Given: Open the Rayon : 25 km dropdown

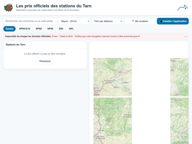Looking at the screenshot, I should (x=74, y=21).
